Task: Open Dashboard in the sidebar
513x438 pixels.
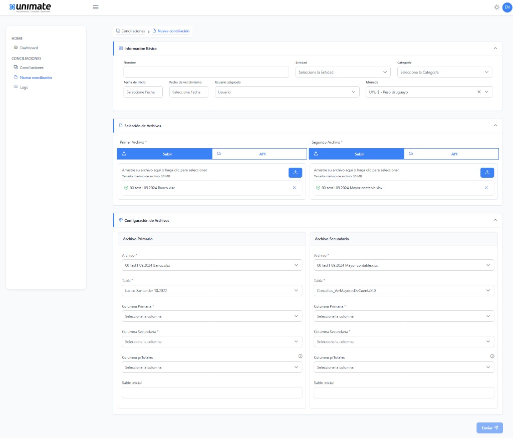Action: 26,48
